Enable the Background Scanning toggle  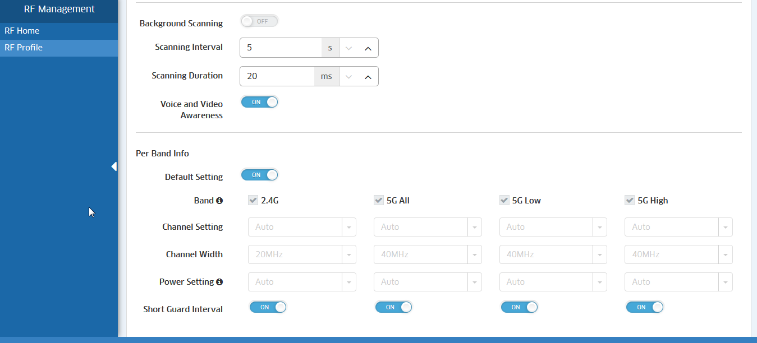259,21
